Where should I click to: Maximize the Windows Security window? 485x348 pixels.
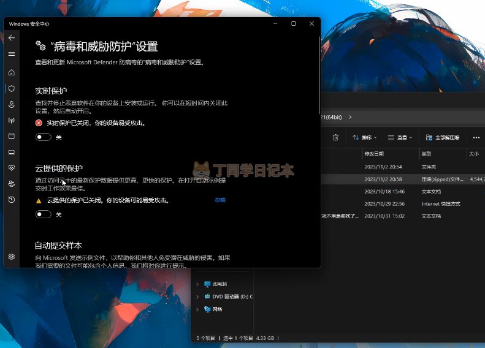(293, 23)
